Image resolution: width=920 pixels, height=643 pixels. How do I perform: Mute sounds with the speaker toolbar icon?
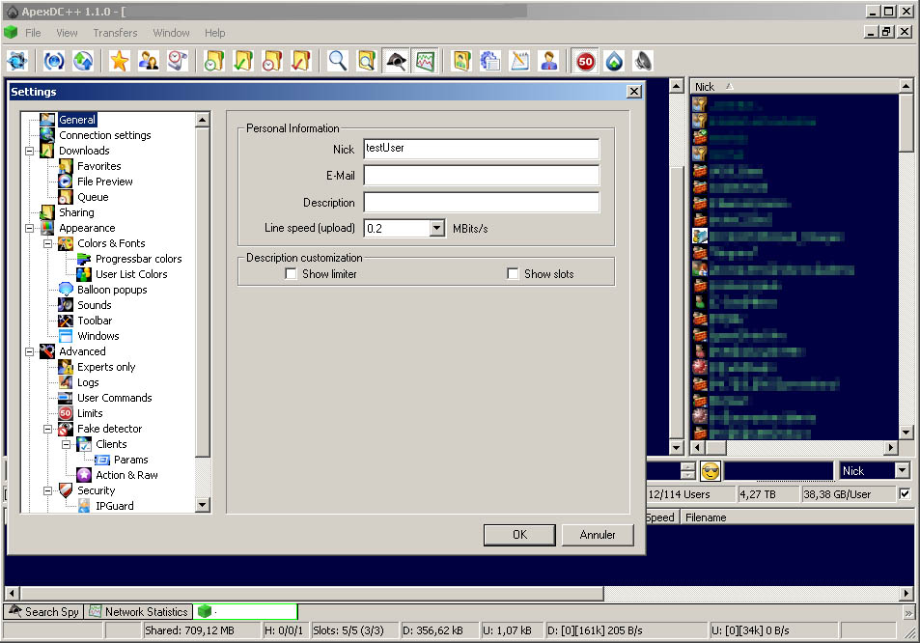[644, 61]
